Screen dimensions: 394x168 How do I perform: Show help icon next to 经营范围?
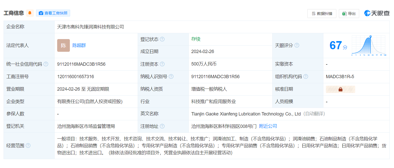[x=28, y=146]
